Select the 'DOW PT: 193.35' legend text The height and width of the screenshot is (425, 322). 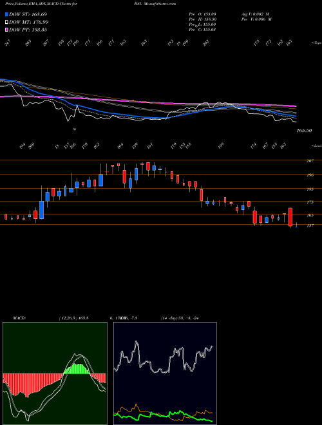pyautogui.click(x=28, y=30)
